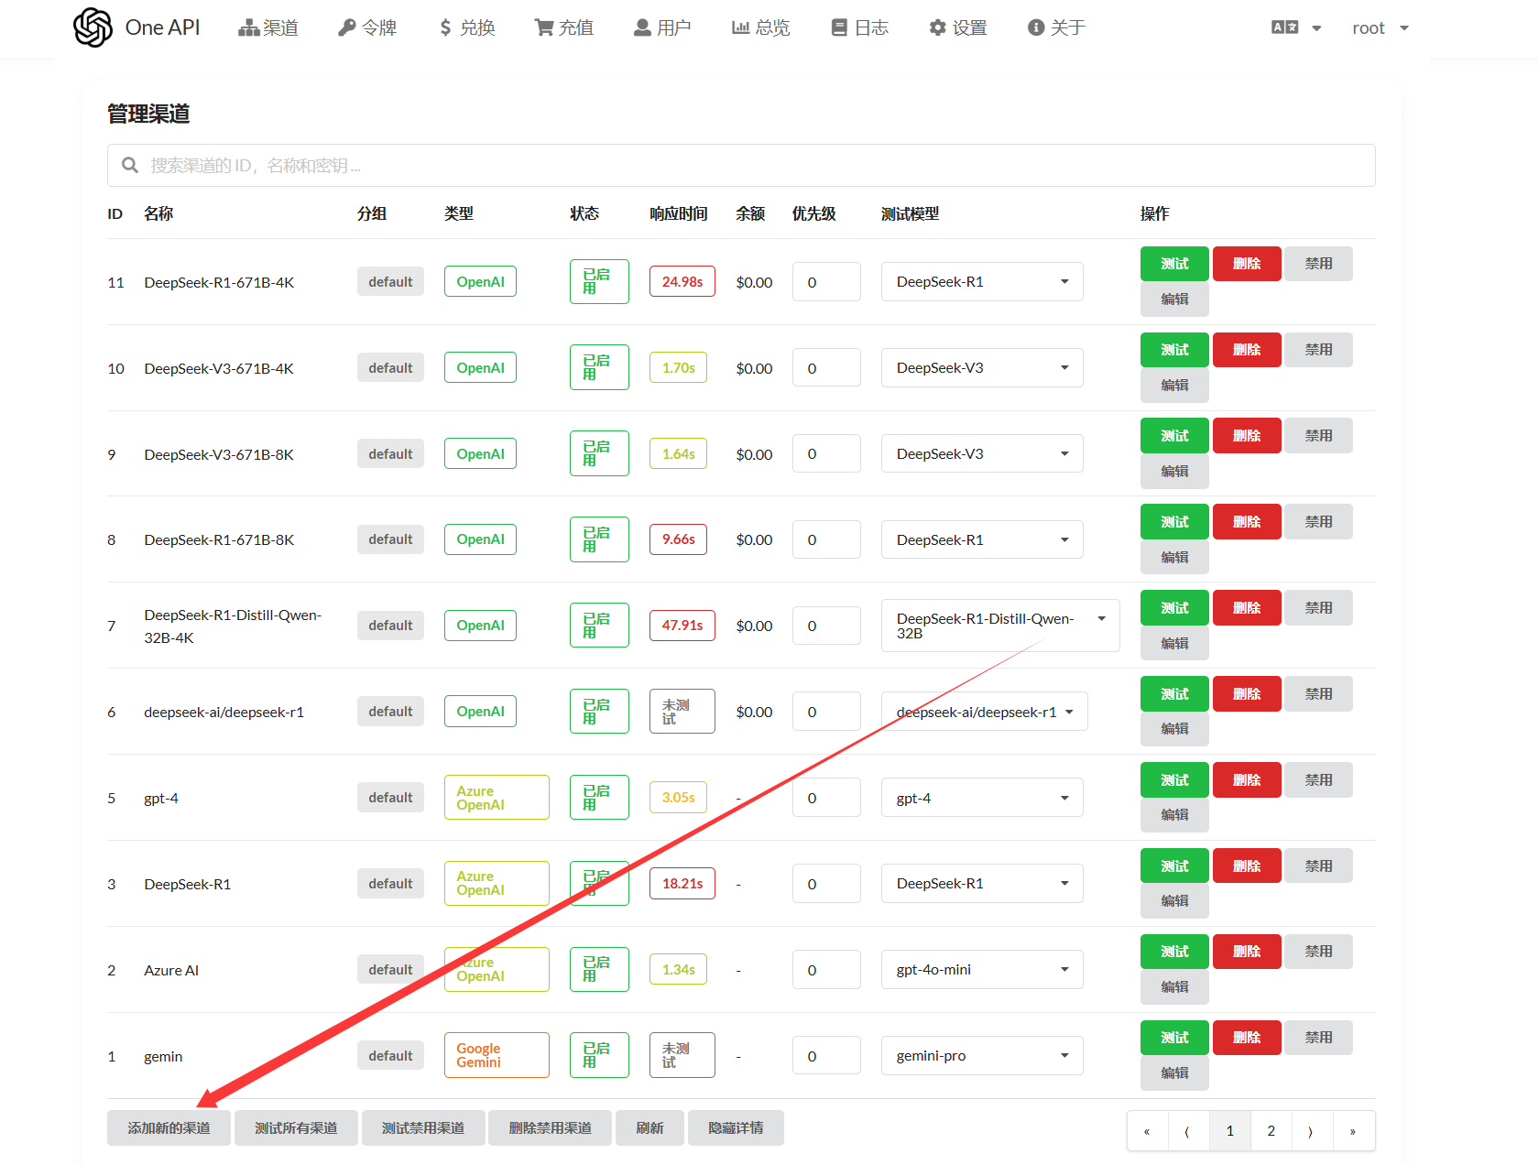1539x1165 pixels.
Task: Open the 令牌 tokens menu
Action: 367,27
